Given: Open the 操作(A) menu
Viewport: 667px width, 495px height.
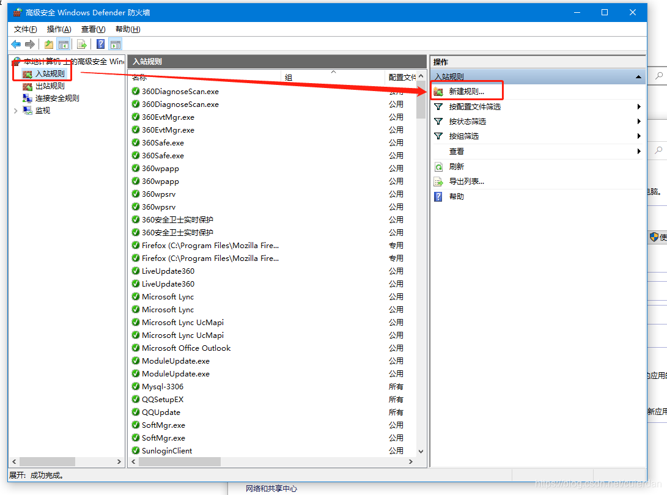Looking at the screenshot, I should click(x=59, y=29).
